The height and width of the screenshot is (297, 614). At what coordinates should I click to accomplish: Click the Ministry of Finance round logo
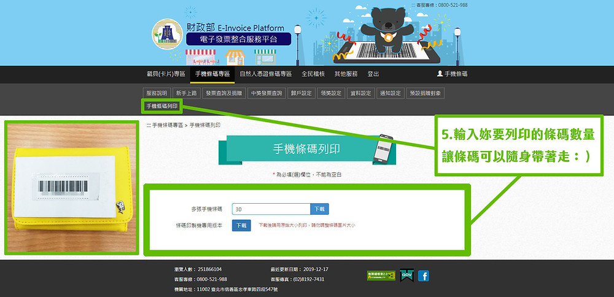167,34
